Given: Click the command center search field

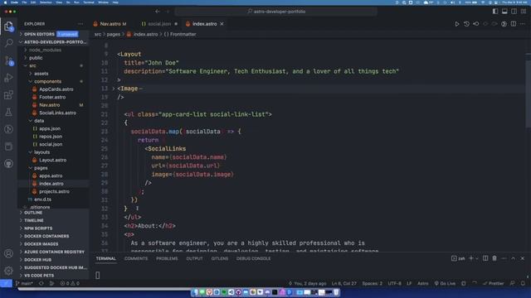Looking at the screenshot, I should tap(276, 12).
